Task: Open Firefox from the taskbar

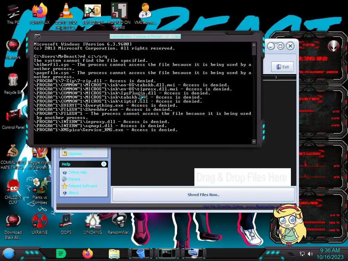Action: pyautogui.click(x=88, y=254)
